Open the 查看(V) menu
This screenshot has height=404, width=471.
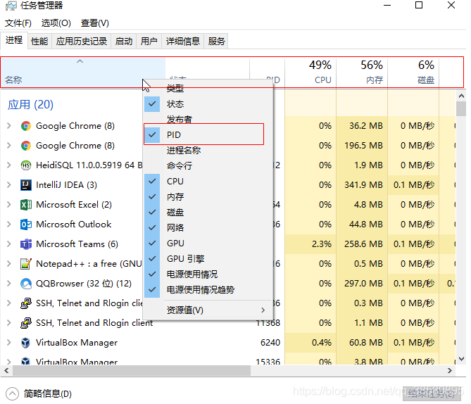click(94, 23)
